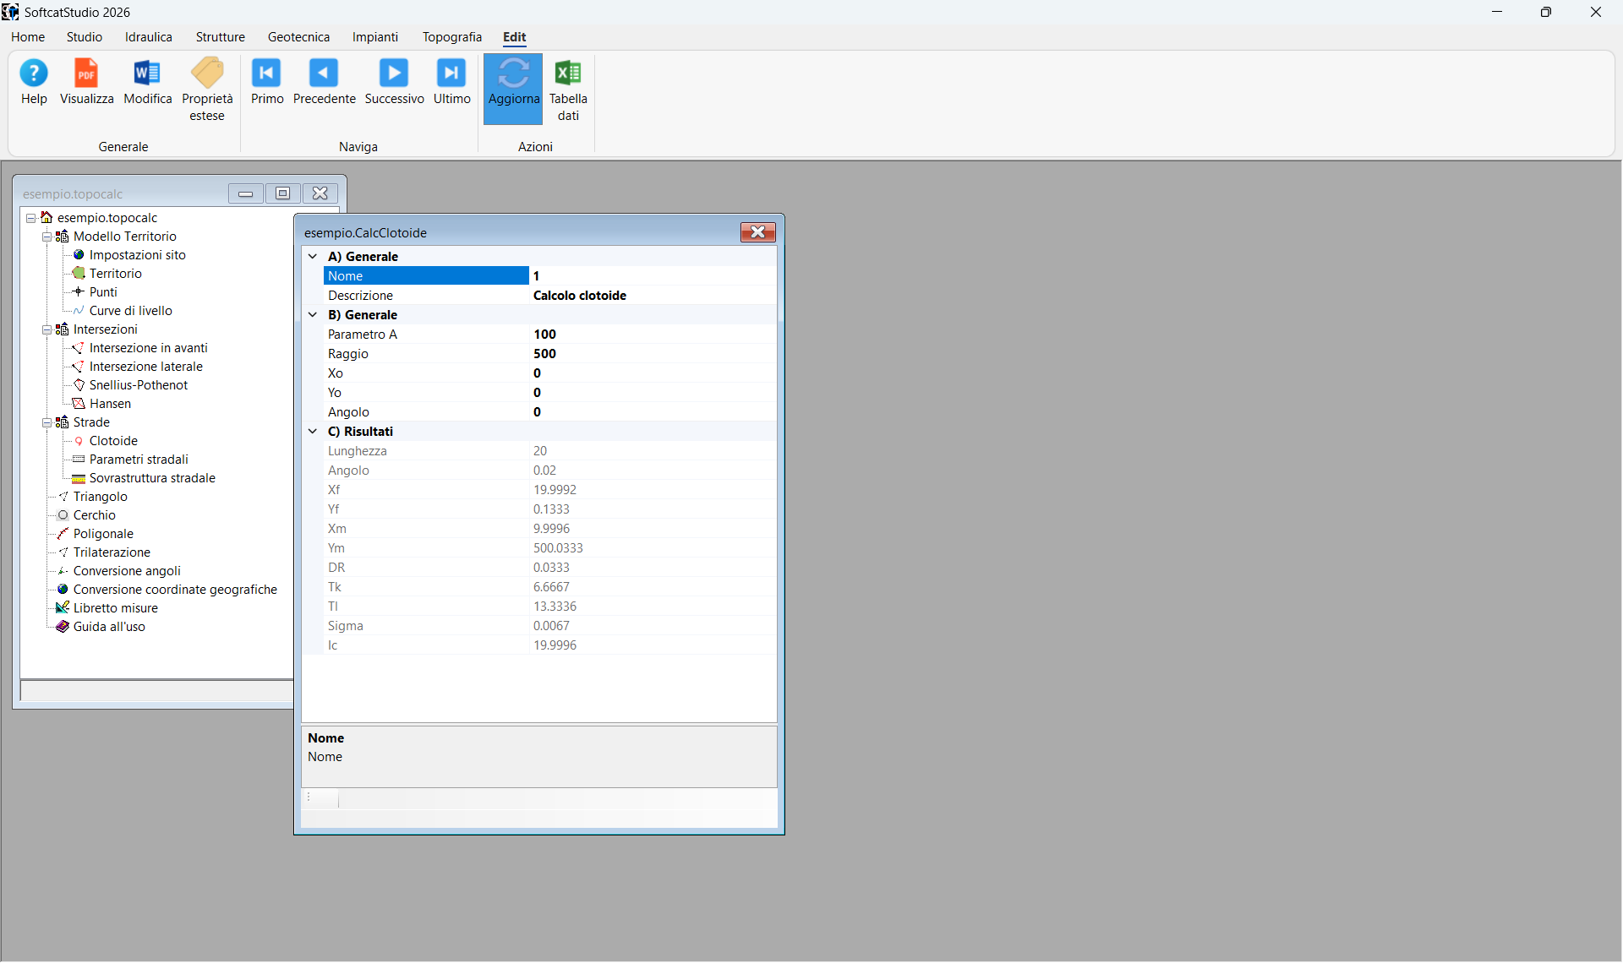Open Poligonale tree node
The width and height of the screenshot is (1623, 963).
pos(103,534)
